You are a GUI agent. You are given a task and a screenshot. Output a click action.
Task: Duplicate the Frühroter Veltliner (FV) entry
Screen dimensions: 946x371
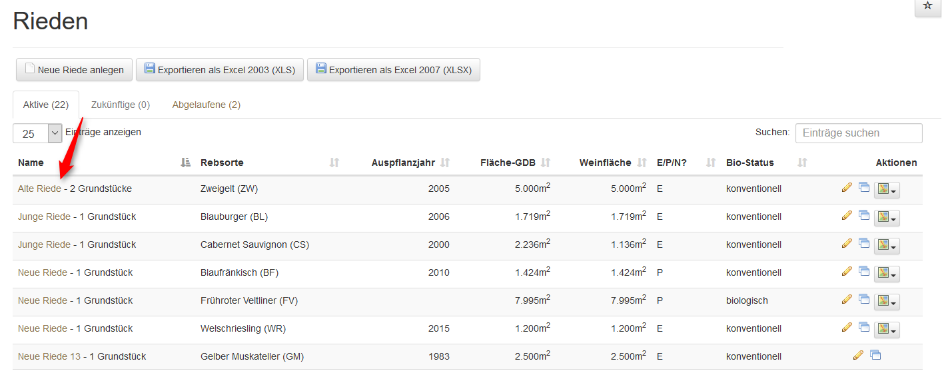click(x=864, y=299)
